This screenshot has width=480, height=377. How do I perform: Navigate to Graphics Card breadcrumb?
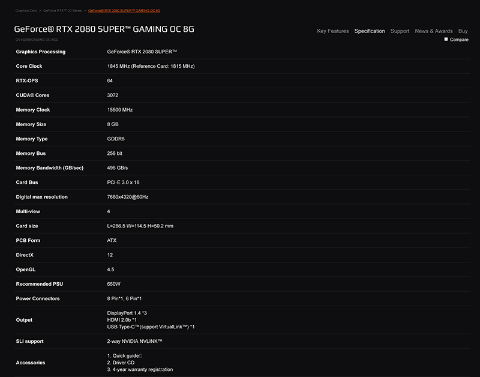click(x=26, y=11)
